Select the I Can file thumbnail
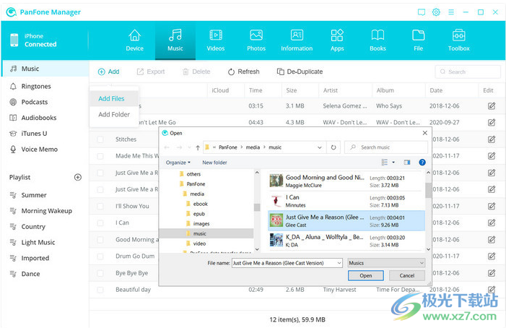The width and height of the screenshot is (506, 328). (x=276, y=201)
